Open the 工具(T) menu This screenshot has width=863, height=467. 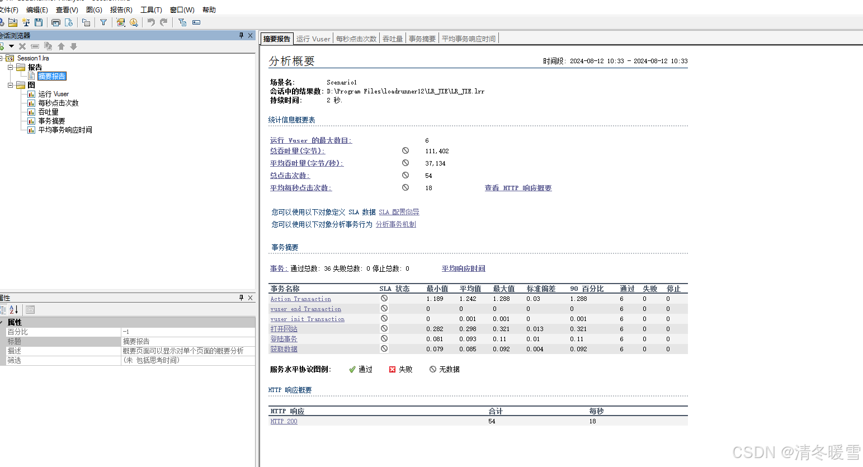(x=151, y=10)
